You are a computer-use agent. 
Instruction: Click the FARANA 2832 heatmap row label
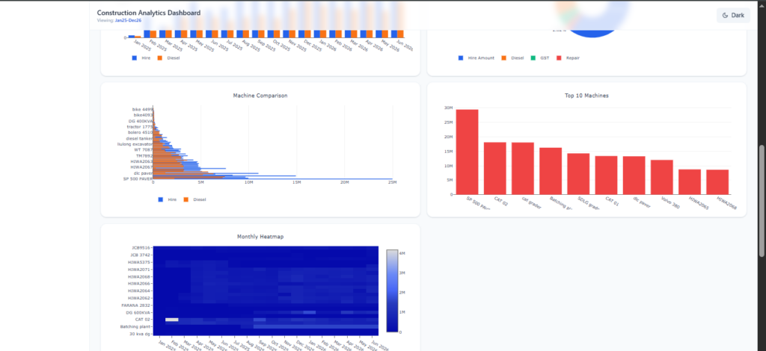(136, 305)
